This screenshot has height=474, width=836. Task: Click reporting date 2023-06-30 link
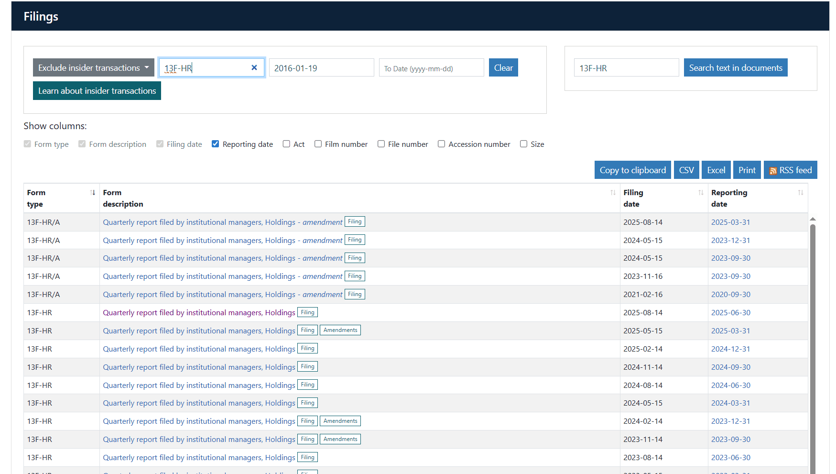731,457
